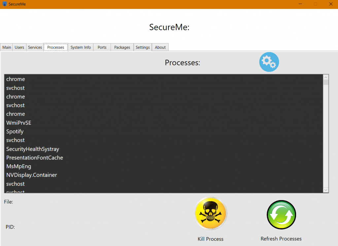Click the process list scrollbar thumb
The image size is (338, 246).
326,82
